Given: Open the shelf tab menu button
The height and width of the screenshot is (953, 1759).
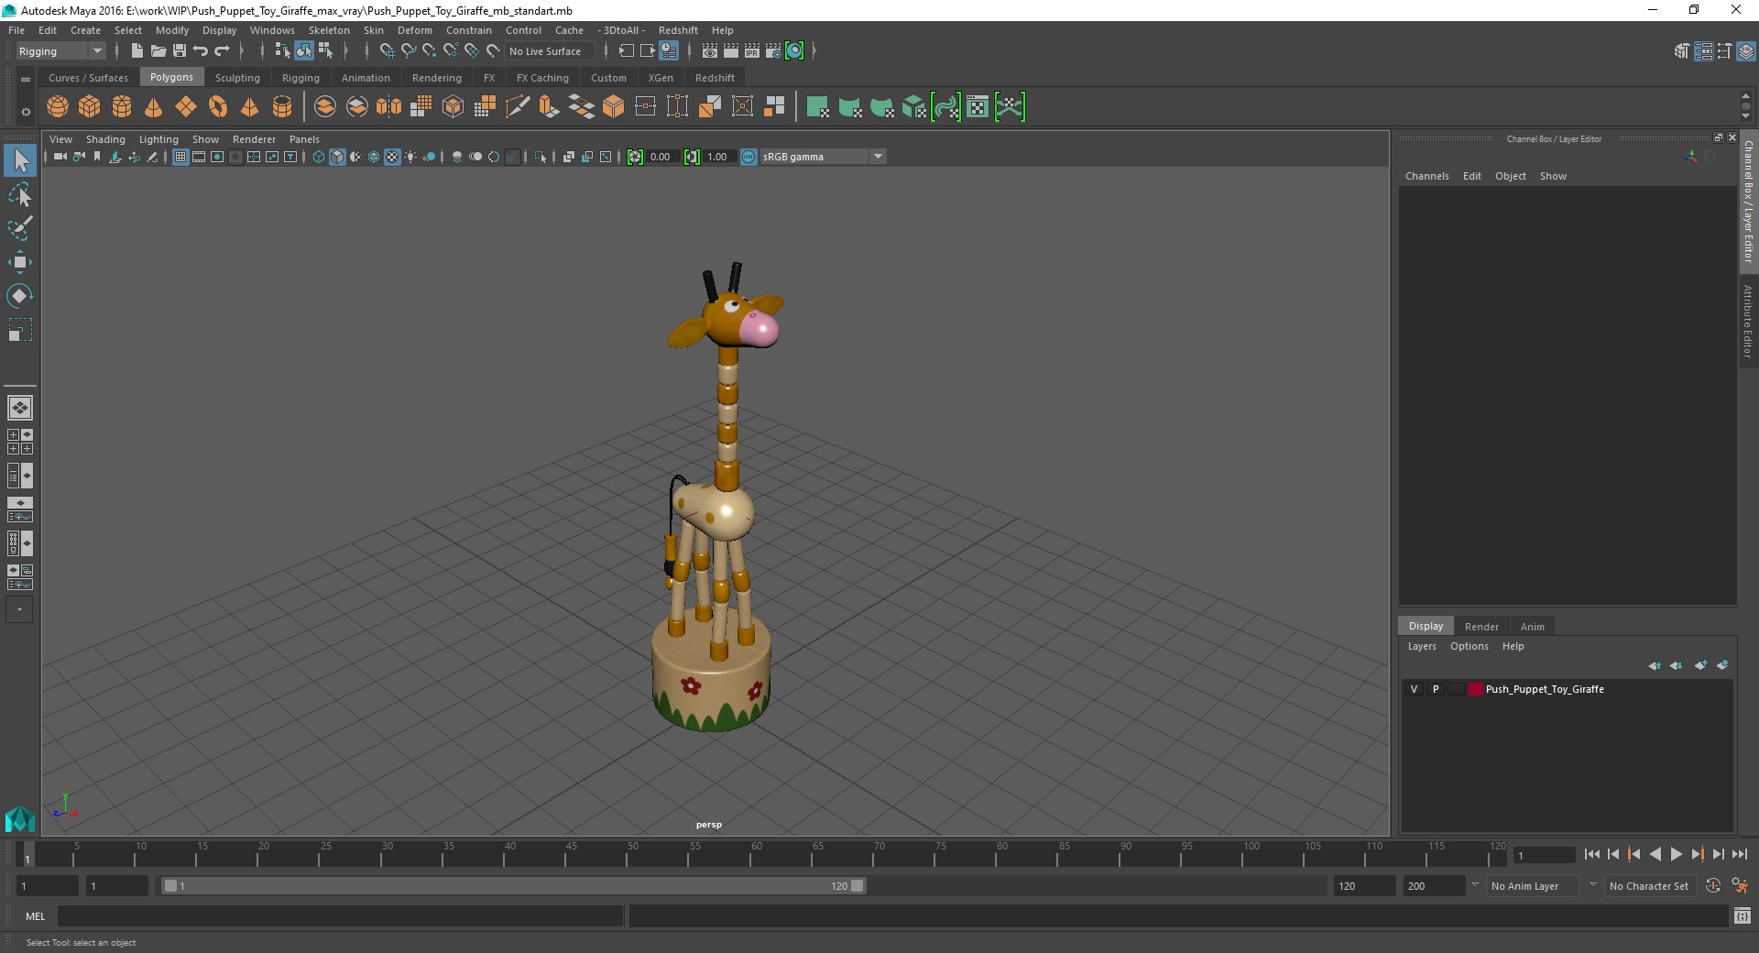Looking at the screenshot, I should 26,80.
